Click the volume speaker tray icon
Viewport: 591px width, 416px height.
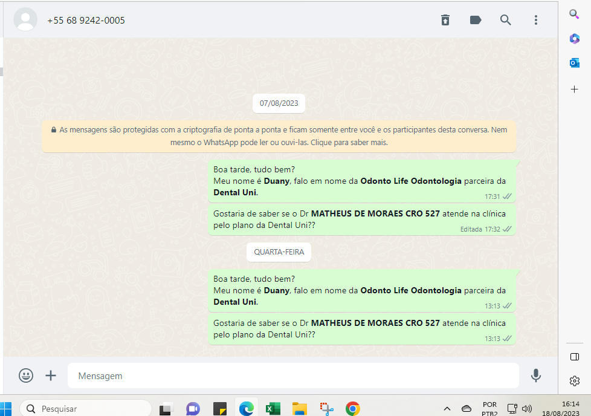(526, 409)
